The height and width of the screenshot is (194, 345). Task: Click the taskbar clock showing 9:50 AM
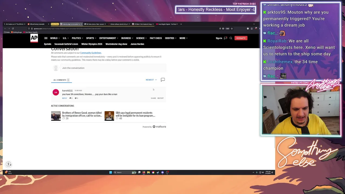pos(268,172)
